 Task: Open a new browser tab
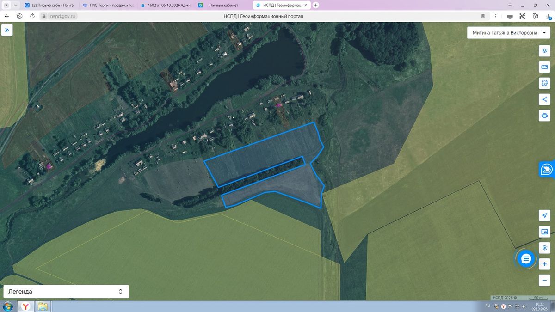coord(316,5)
